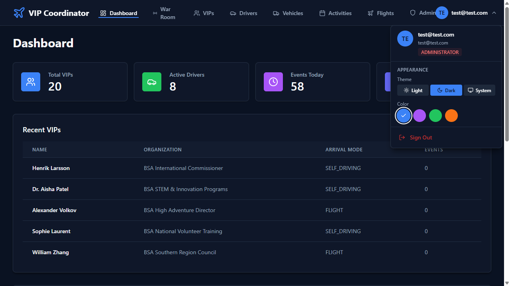The image size is (510, 286).
Task: Set the theme to System
Action: click(479, 91)
